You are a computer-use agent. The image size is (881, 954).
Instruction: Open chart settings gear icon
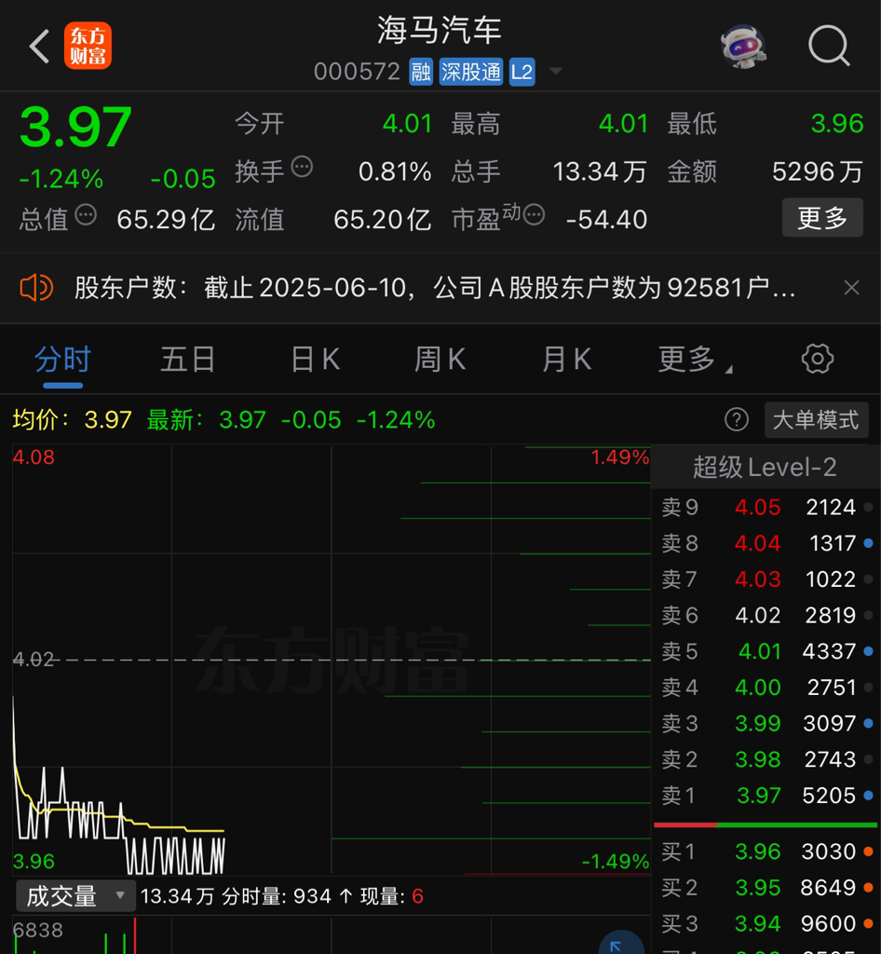818,359
